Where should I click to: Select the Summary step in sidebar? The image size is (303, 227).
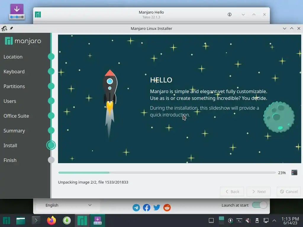(14, 131)
